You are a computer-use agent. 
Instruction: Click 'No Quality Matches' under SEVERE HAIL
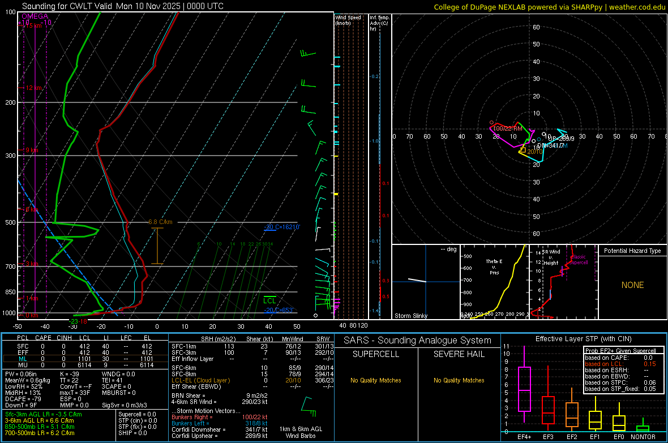pos(459,380)
